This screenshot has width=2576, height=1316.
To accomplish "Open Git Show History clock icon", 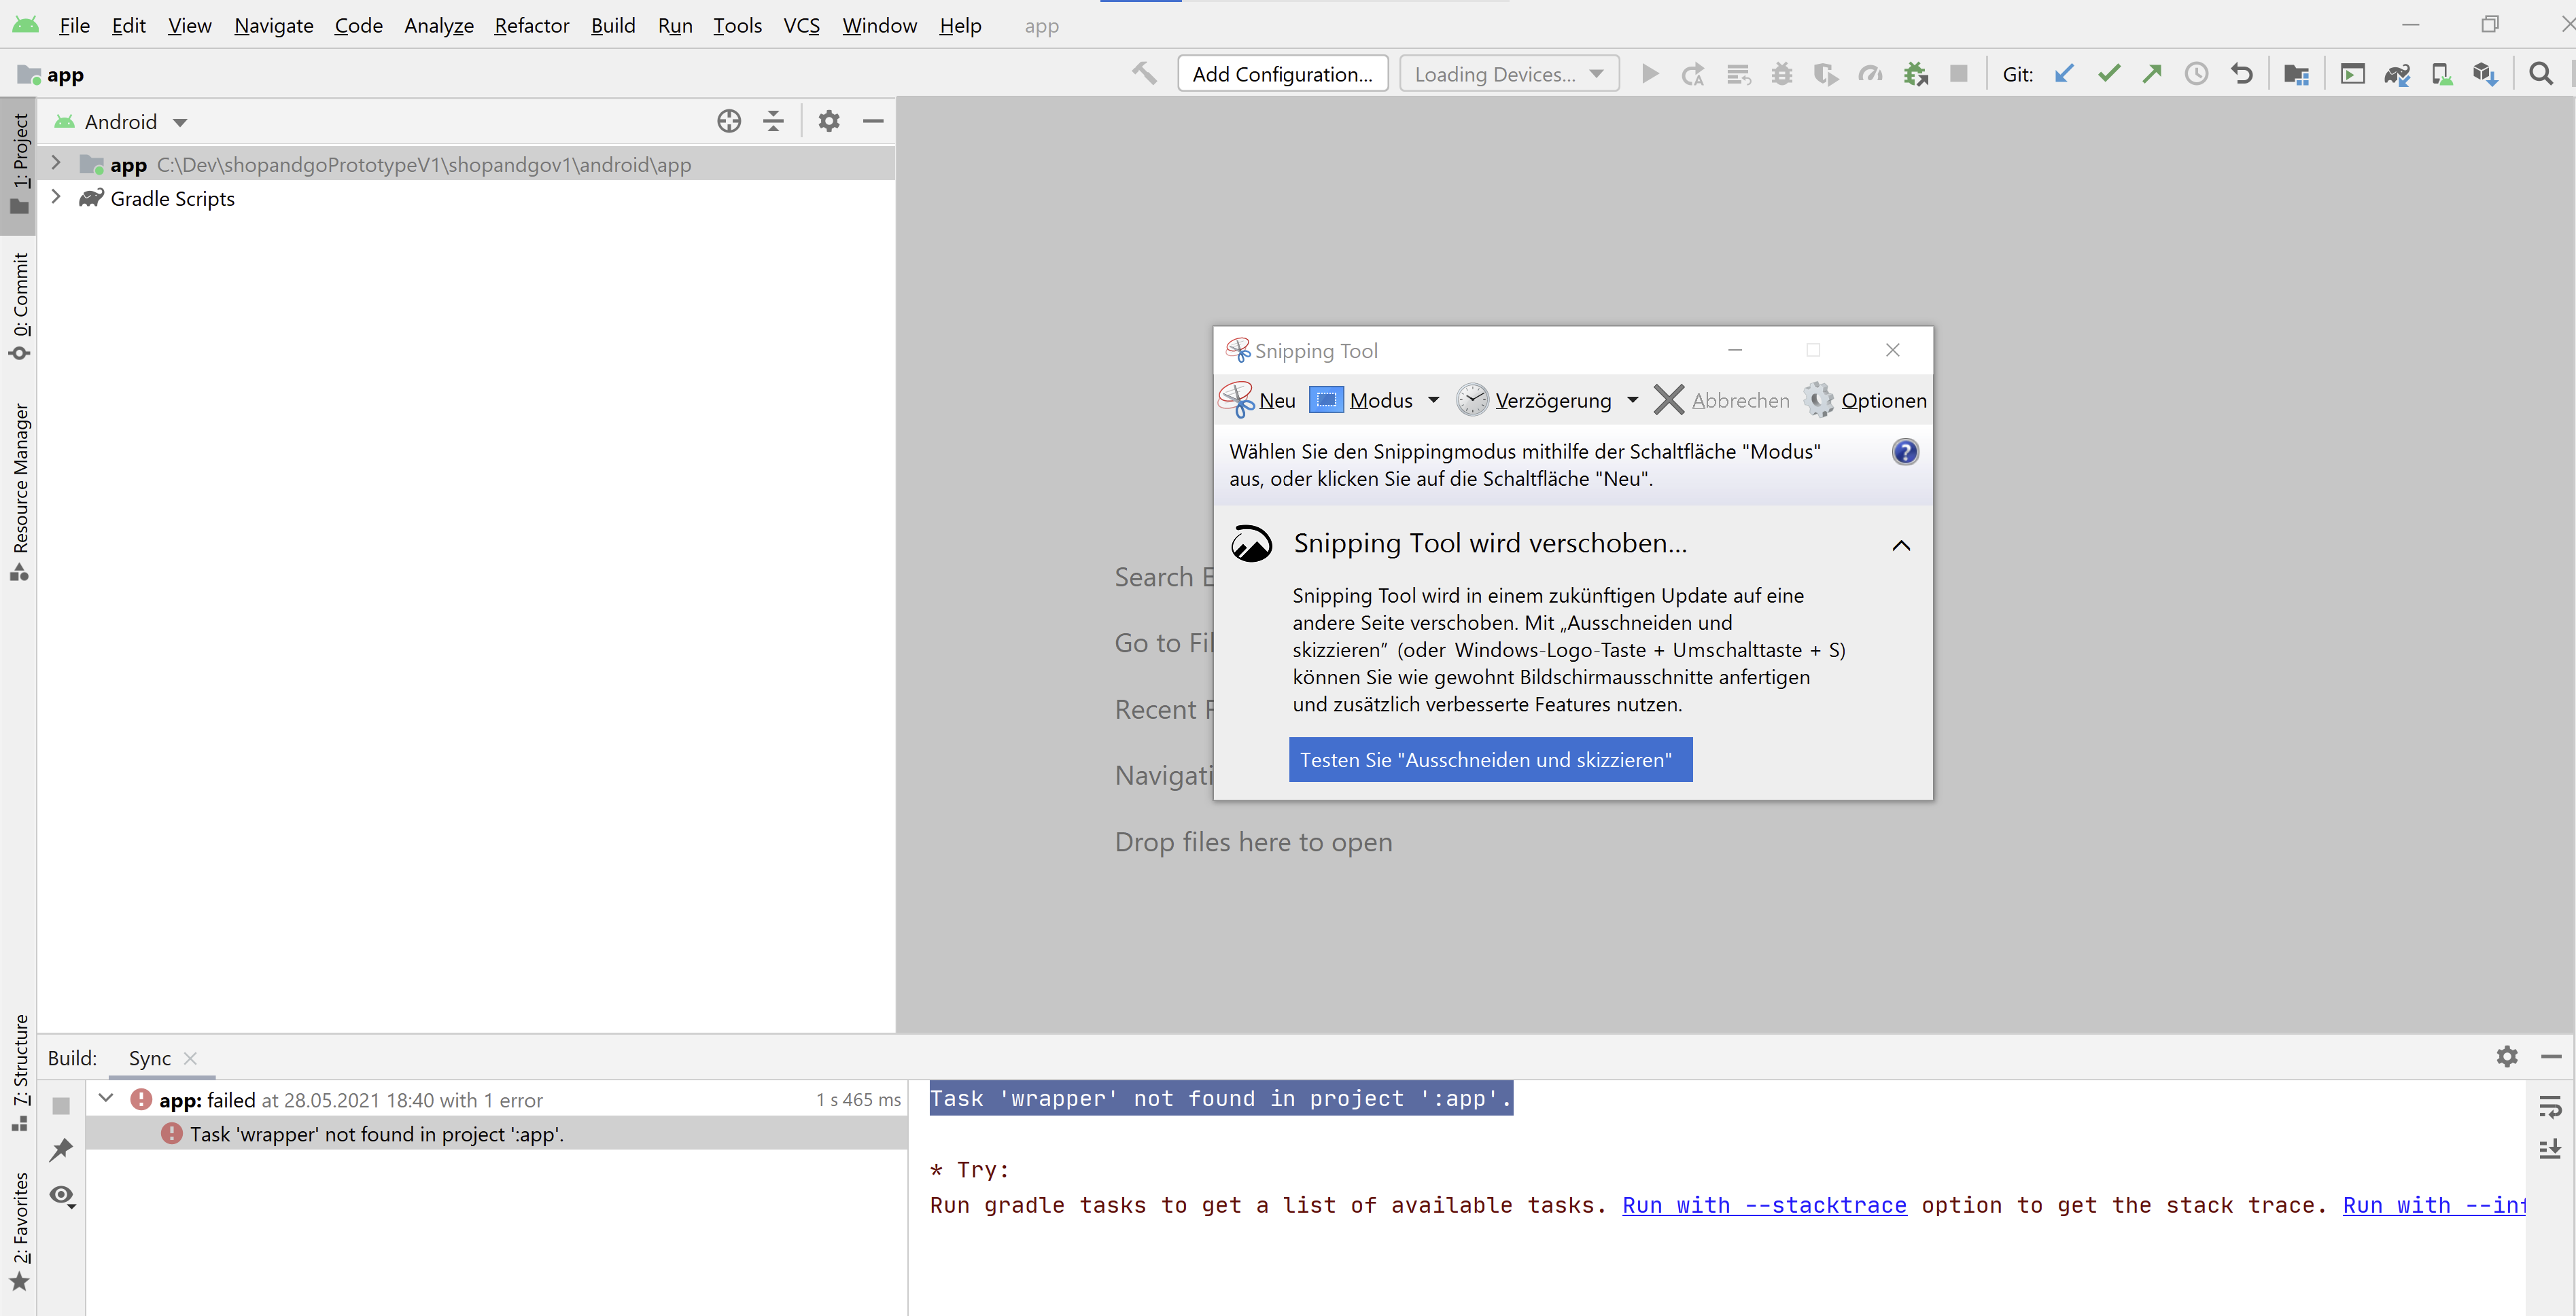I will pyautogui.click(x=2196, y=74).
